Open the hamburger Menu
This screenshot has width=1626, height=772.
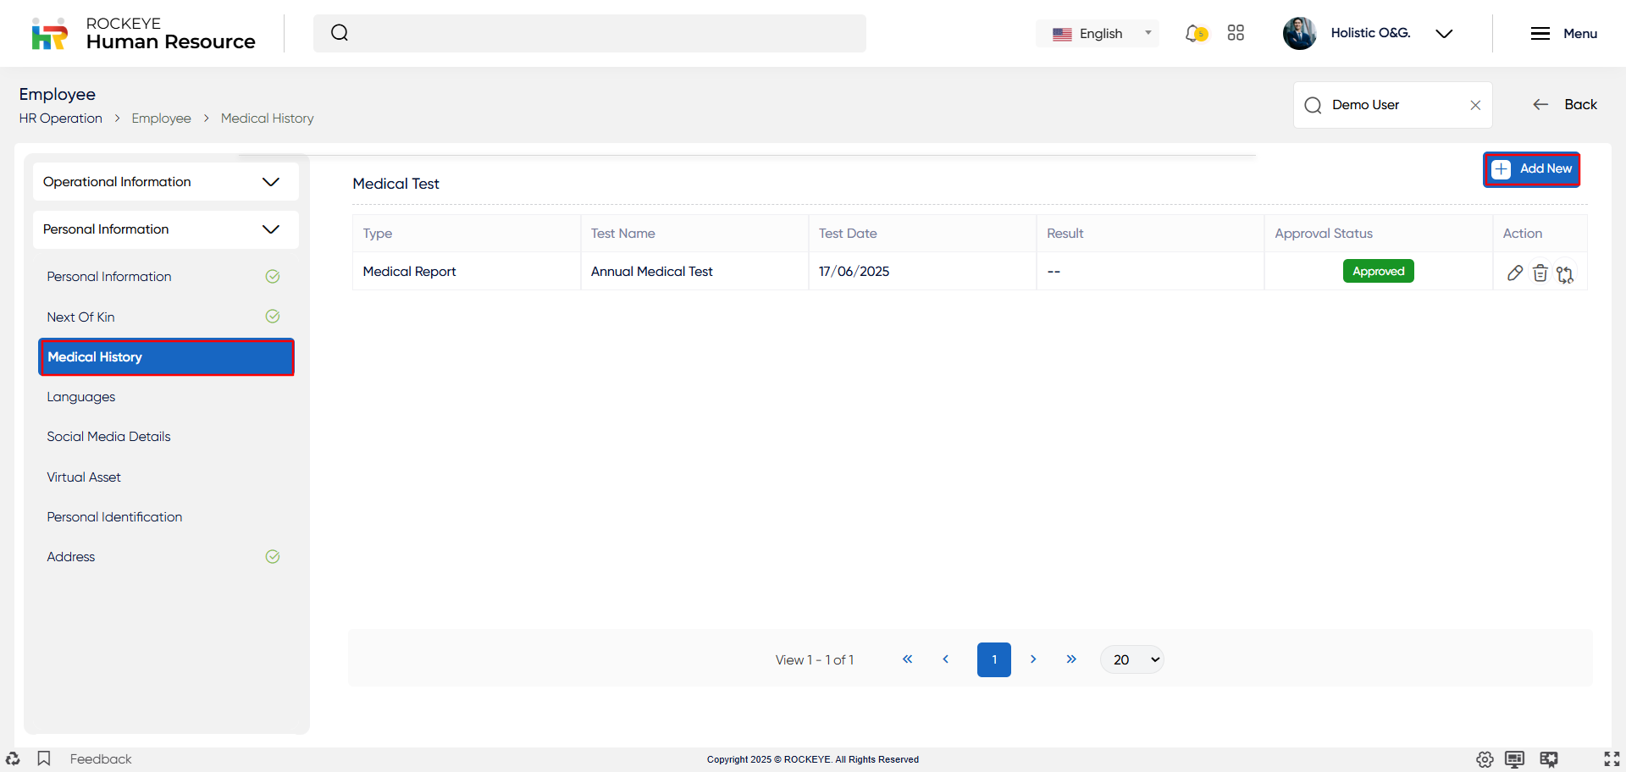(1563, 34)
